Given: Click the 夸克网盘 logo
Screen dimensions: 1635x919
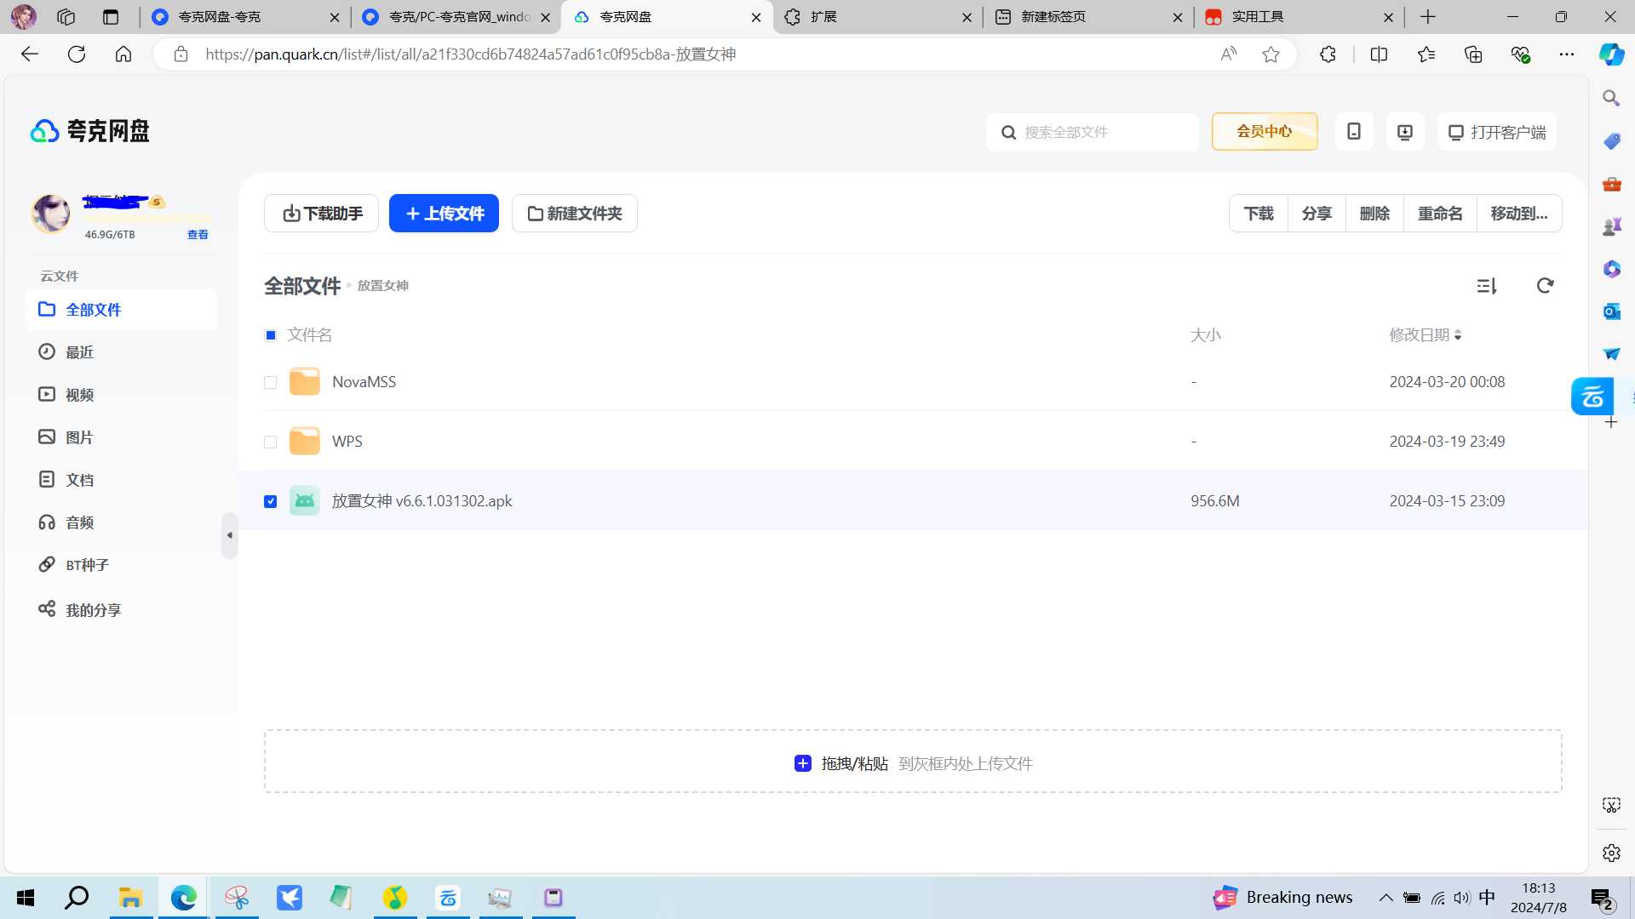Looking at the screenshot, I should (x=90, y=131).
